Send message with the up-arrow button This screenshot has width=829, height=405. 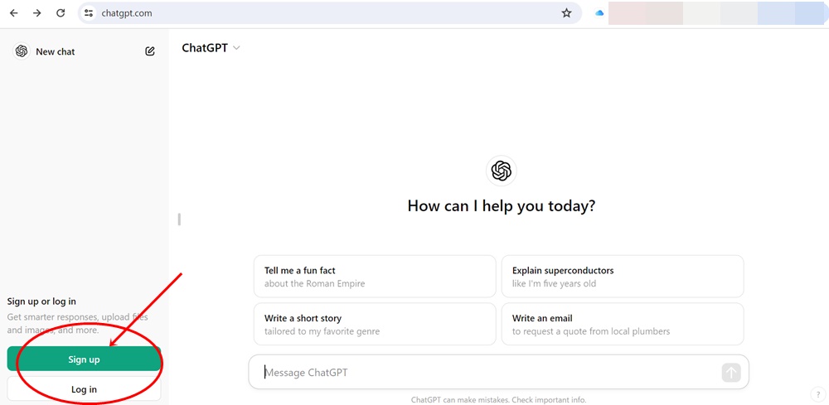pos(731,373)
